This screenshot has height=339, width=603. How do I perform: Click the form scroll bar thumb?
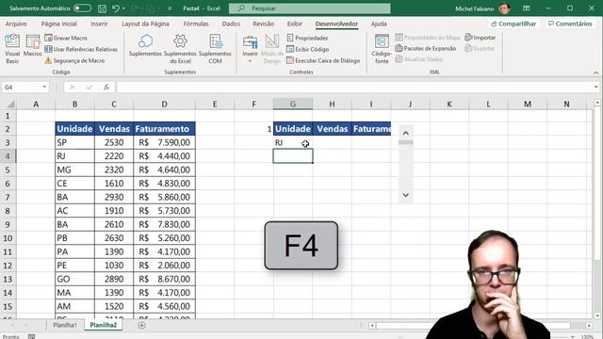pos(406,142)
